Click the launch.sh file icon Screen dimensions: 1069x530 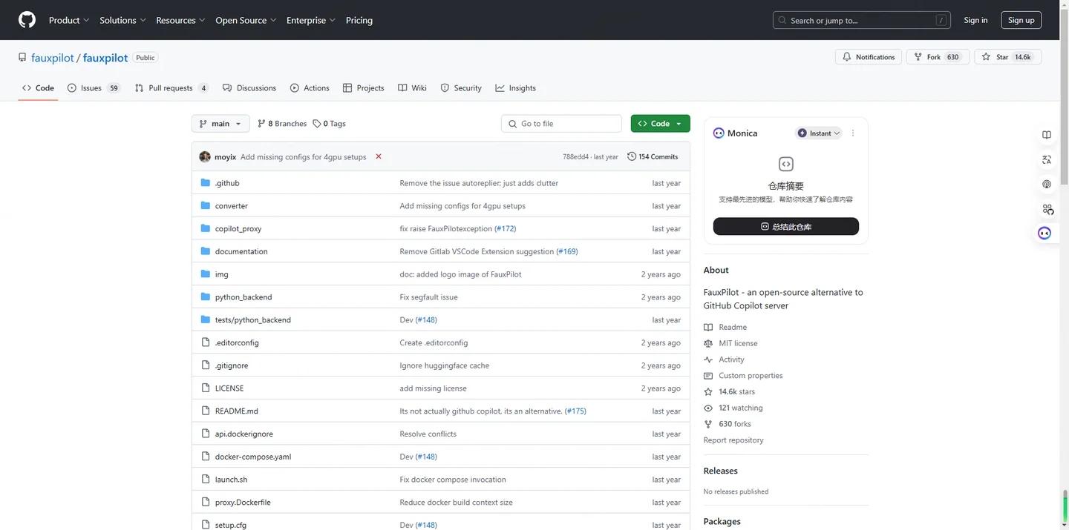coord(206,479)
